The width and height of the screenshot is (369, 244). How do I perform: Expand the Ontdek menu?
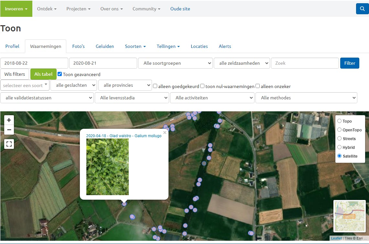click(x=47, y=9)
